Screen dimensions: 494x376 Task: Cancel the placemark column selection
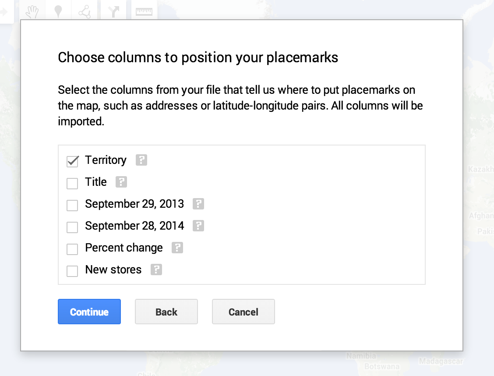click(243, 312)
